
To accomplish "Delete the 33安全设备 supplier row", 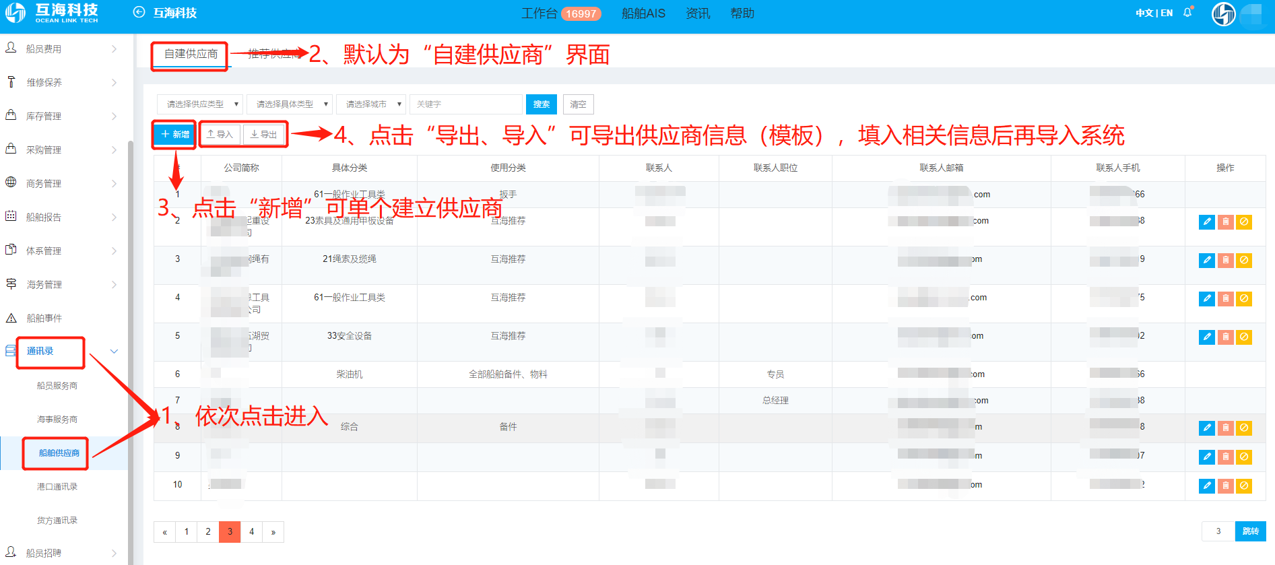I will (x=1225, y=337).
